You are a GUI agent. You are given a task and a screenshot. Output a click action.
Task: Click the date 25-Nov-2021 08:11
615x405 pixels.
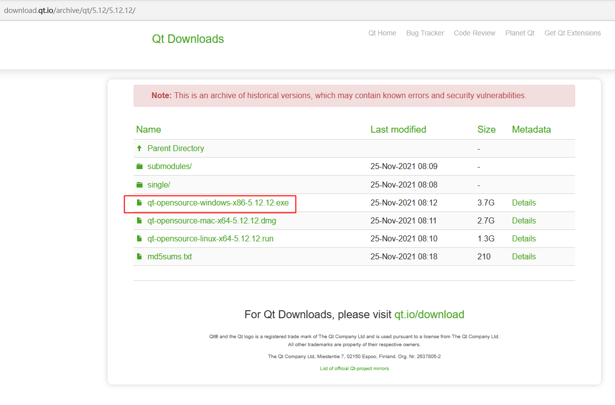click(x=404, y=220)
